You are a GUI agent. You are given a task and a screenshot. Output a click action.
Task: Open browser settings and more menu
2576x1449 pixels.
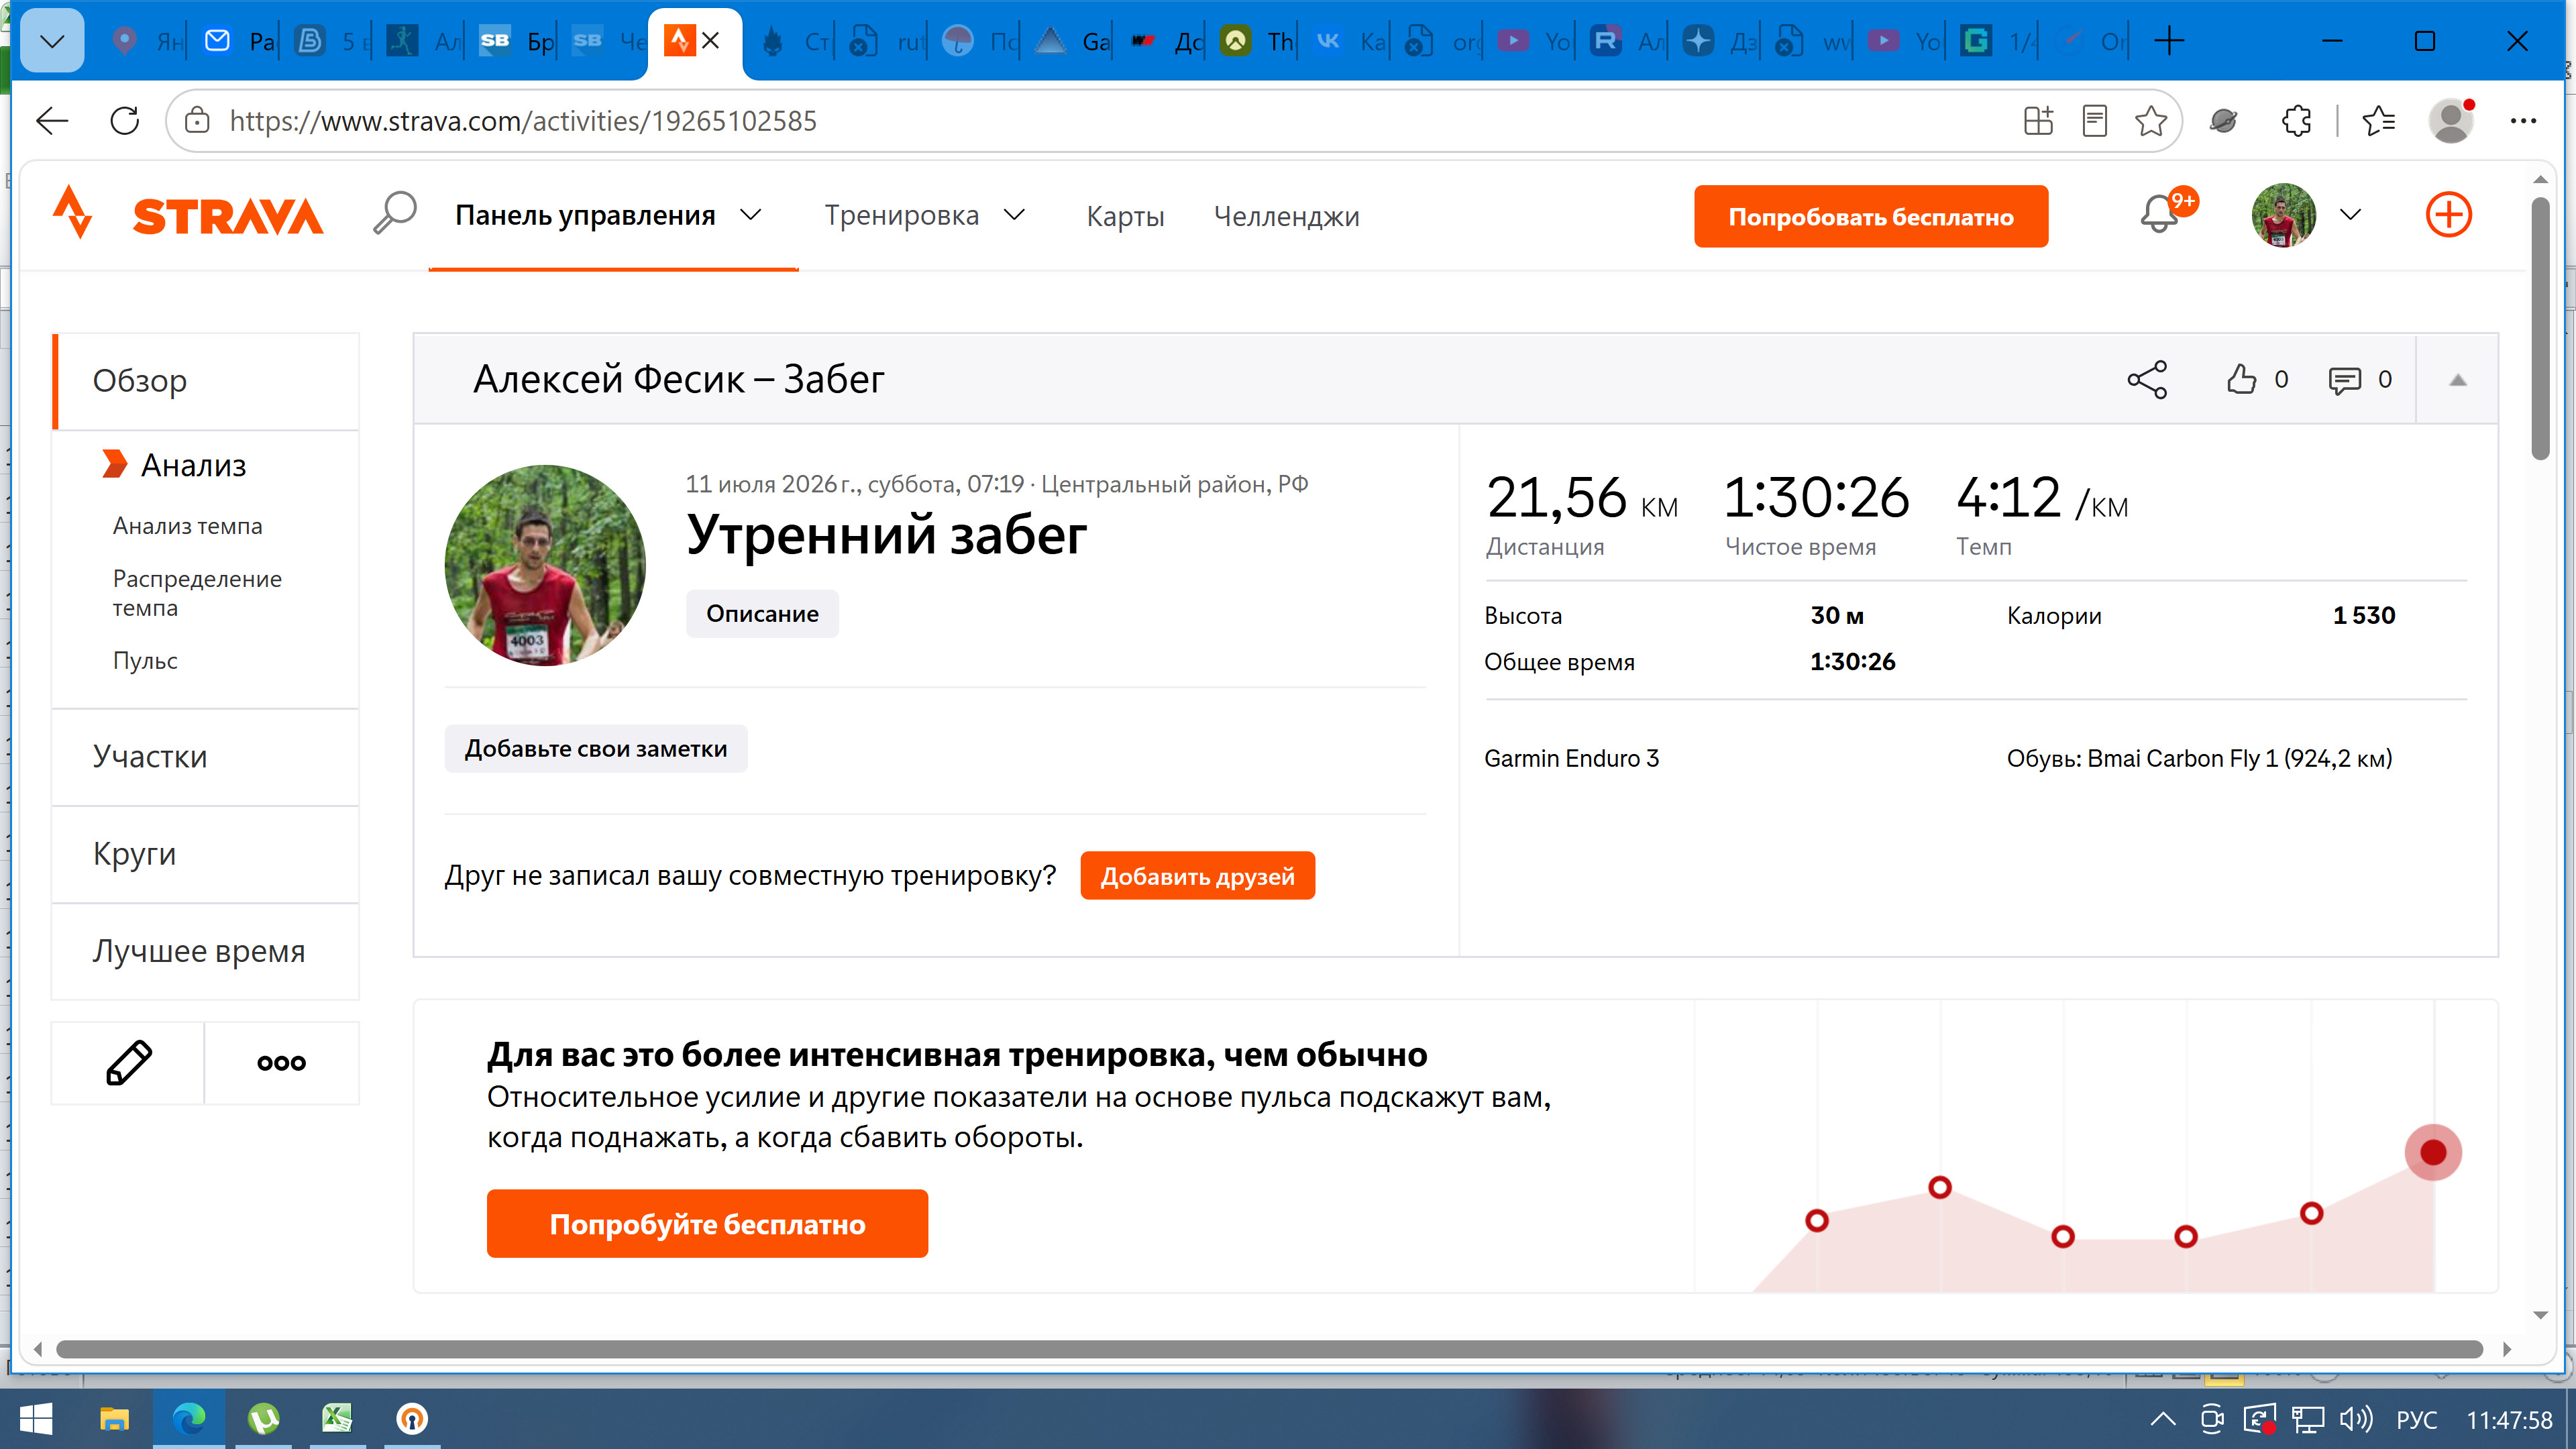click(2523, 121)
